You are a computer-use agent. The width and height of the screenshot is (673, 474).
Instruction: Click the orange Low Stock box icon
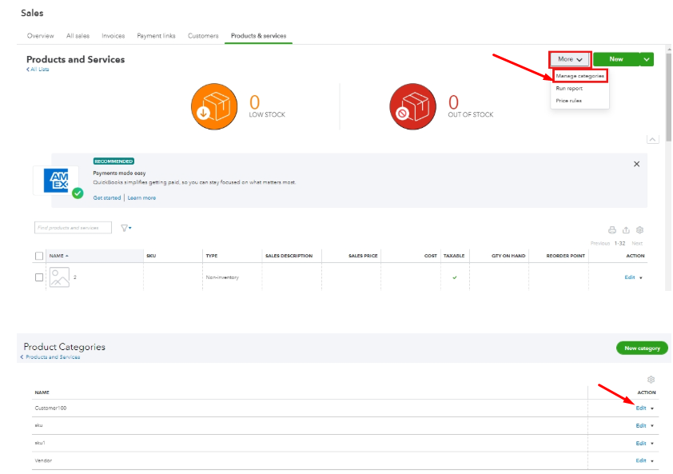[214, 106]
